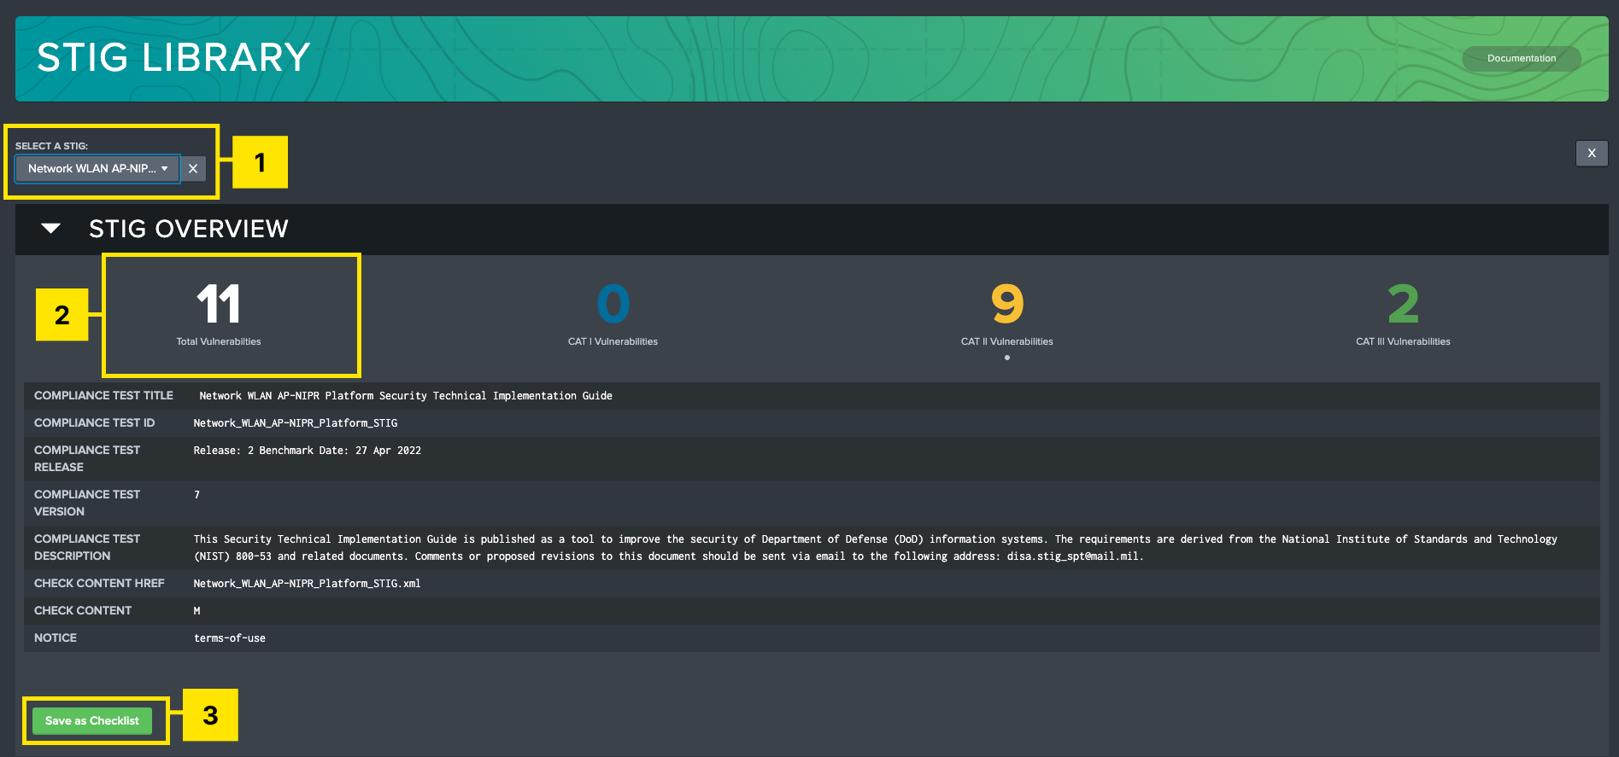Click the COMPLIANCE TEST RELEASE label
Viewport: 1619px width, 757px height.
pos(87,459)
